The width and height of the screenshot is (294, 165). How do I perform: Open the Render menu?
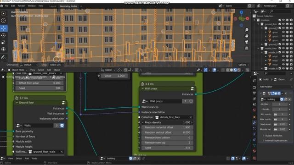point(21,6)
